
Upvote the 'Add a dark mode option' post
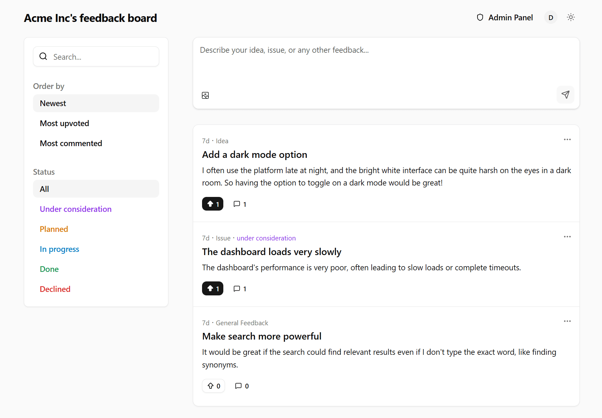(x=213, y=204)
